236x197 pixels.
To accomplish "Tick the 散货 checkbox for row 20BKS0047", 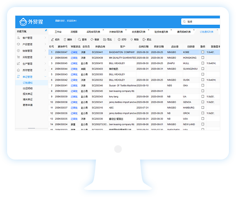I will coord(203,52).
